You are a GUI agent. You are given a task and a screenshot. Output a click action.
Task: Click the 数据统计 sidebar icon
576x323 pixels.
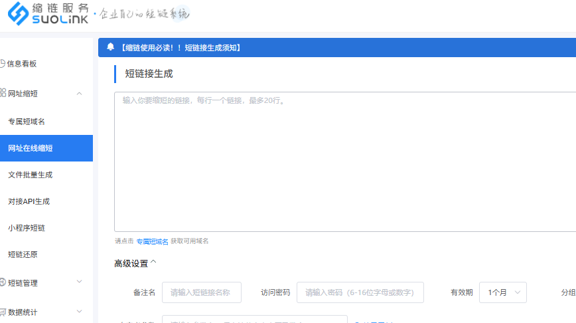coord(3,311)
